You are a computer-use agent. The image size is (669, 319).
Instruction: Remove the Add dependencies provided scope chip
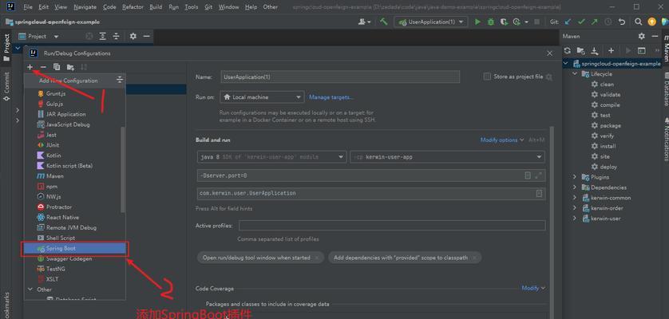[474, 258]
